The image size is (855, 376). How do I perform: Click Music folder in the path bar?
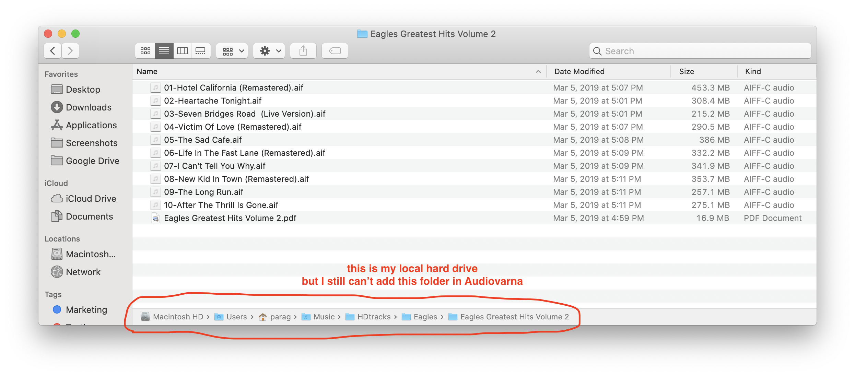(324, 317)
